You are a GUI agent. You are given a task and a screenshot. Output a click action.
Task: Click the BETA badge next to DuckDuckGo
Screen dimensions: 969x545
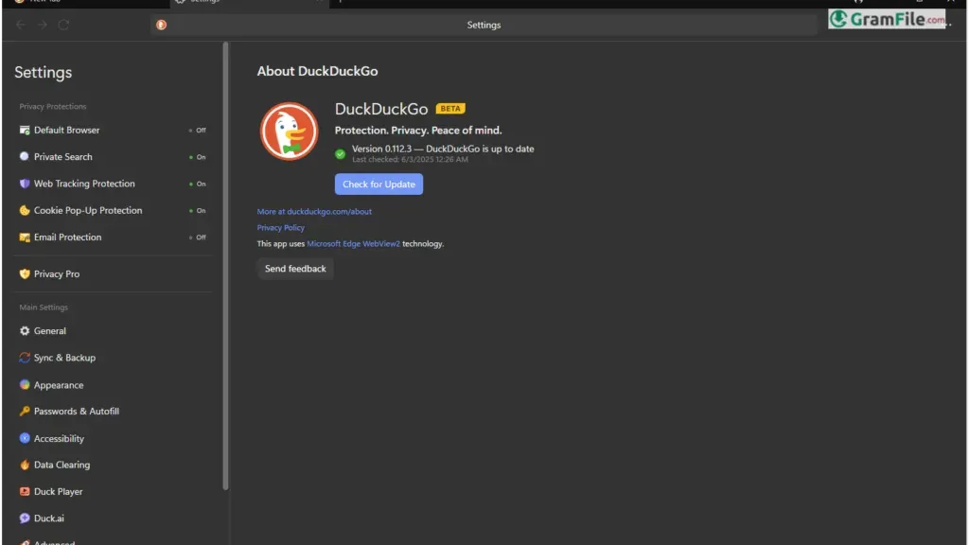(450, 109)
